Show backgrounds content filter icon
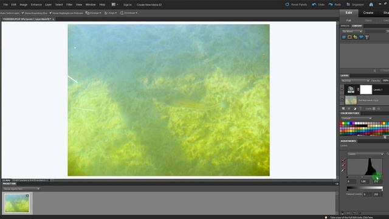 (344, 37)
